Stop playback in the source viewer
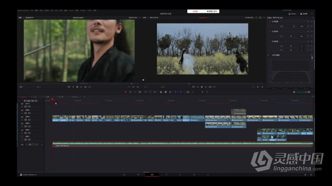Screen dimensions: 332x186 (x=77, y=87)
